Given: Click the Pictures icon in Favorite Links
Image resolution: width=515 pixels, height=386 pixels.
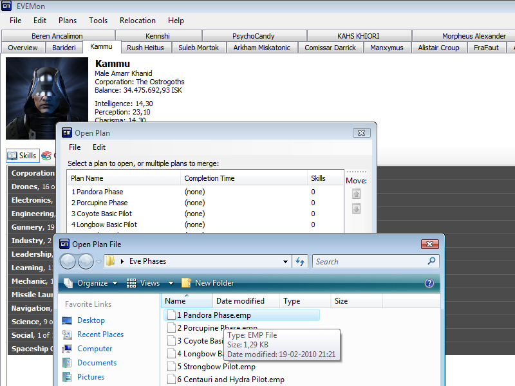Looking at the screenshot, I should coord(67,377).
